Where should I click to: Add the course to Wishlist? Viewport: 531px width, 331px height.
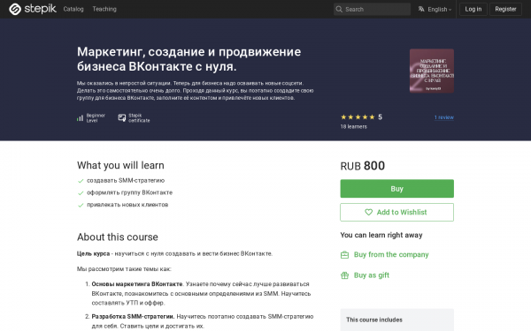(x=396, y=212)
